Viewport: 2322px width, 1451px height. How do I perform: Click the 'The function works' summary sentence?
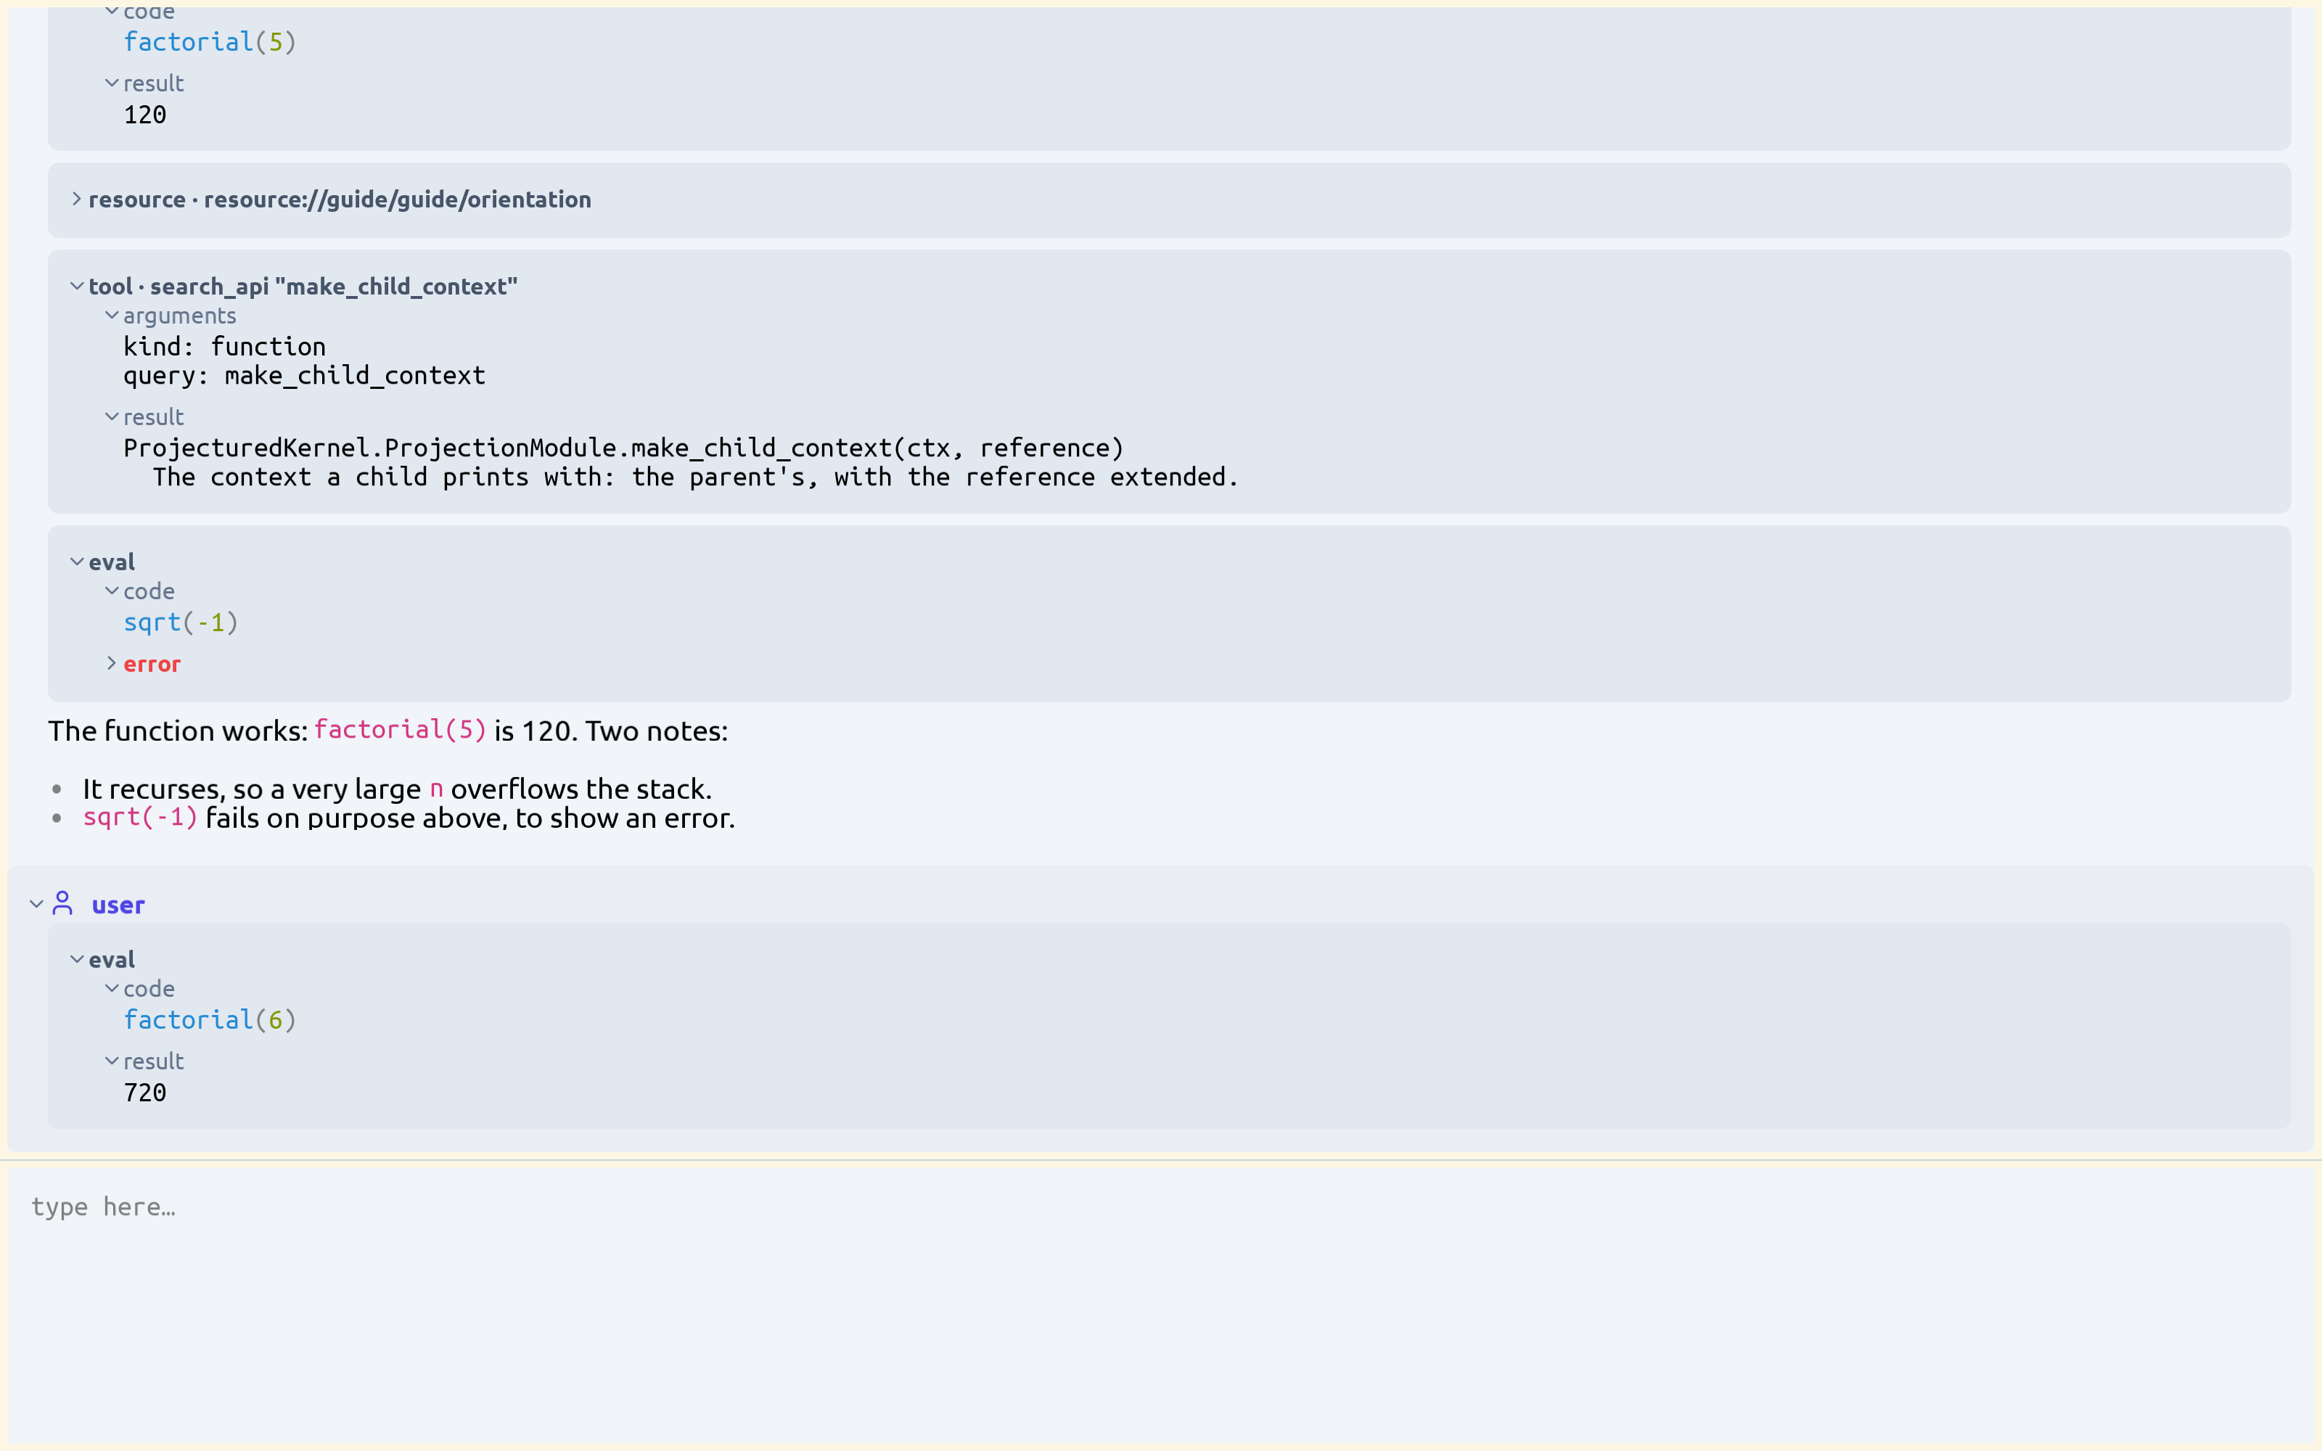[387, 731]
